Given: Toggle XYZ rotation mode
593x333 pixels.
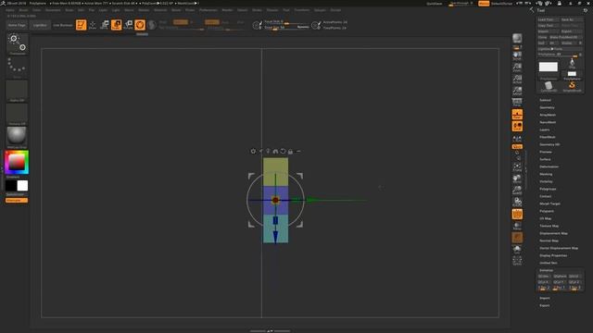Looking at the screenshot, I should click(x=517, y=146).
